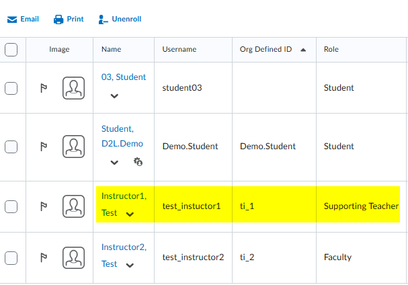
Task: Click the Username column header
Action: pyautogui.click(x=179, y=49)
